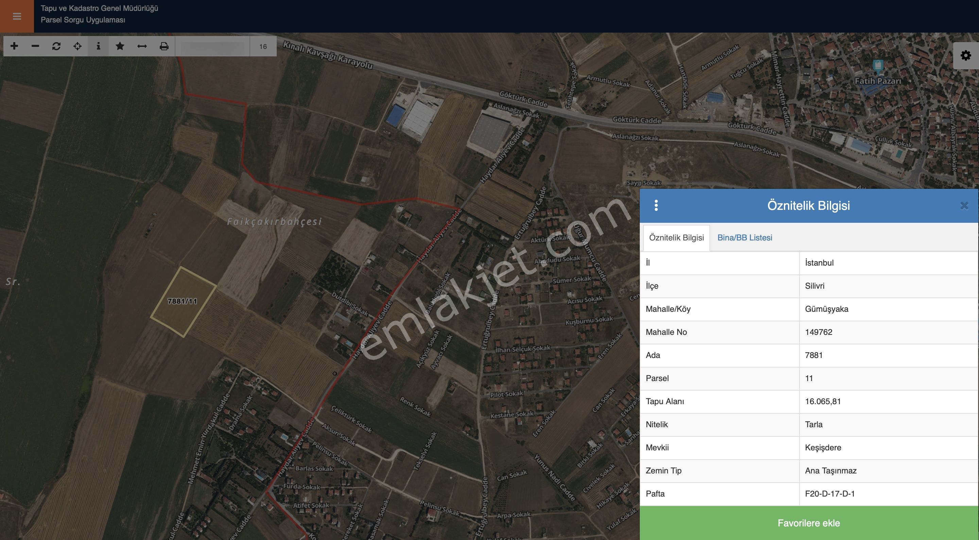This screenshot has width=979, height=540.
Task: Click the print icon
Action: click(164, 46)
